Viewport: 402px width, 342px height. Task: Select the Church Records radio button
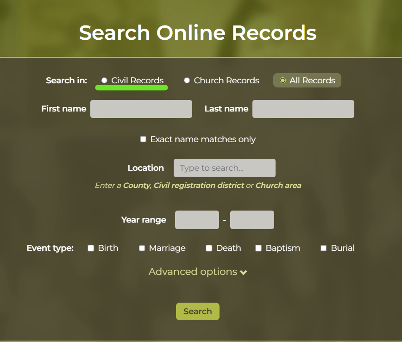coord(187,81)
